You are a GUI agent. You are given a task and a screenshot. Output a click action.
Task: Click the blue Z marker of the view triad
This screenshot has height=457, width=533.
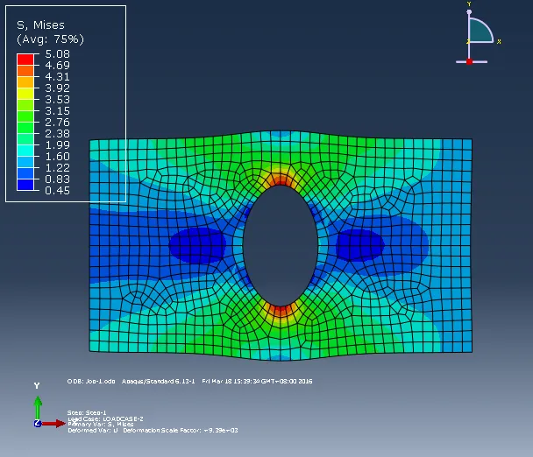click(x=38, y=424)
